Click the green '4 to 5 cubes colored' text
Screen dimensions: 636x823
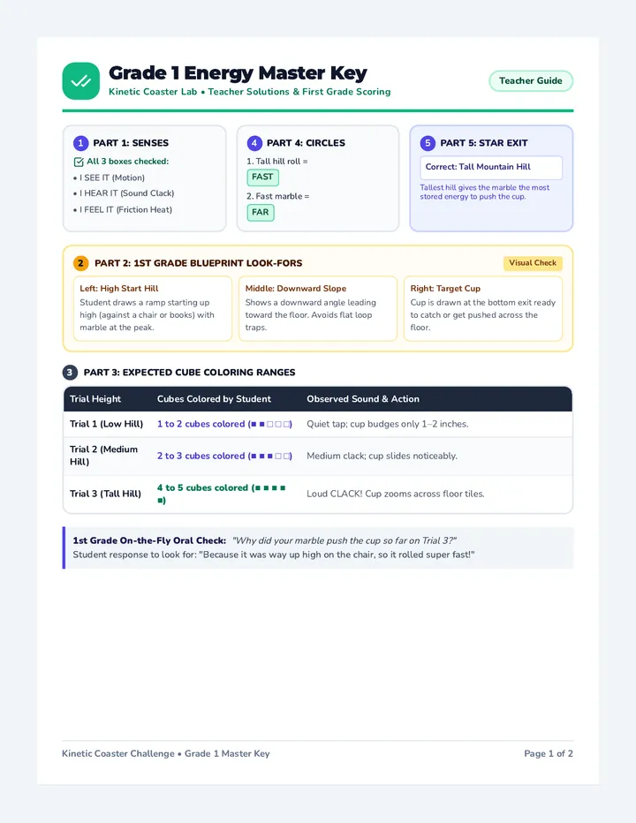(x=202, y=487)
